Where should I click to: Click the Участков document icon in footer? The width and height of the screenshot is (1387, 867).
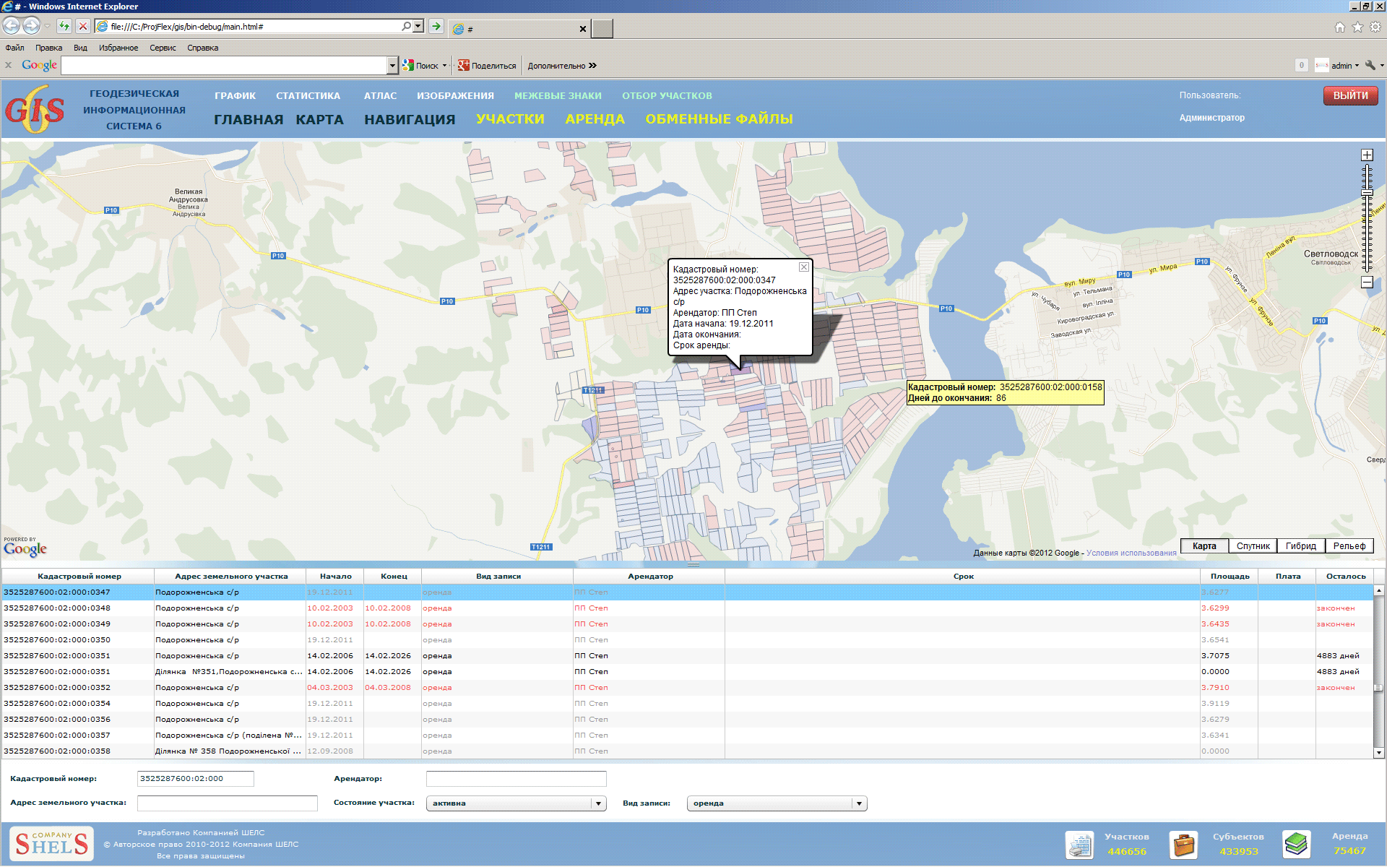coord(1079,844)
